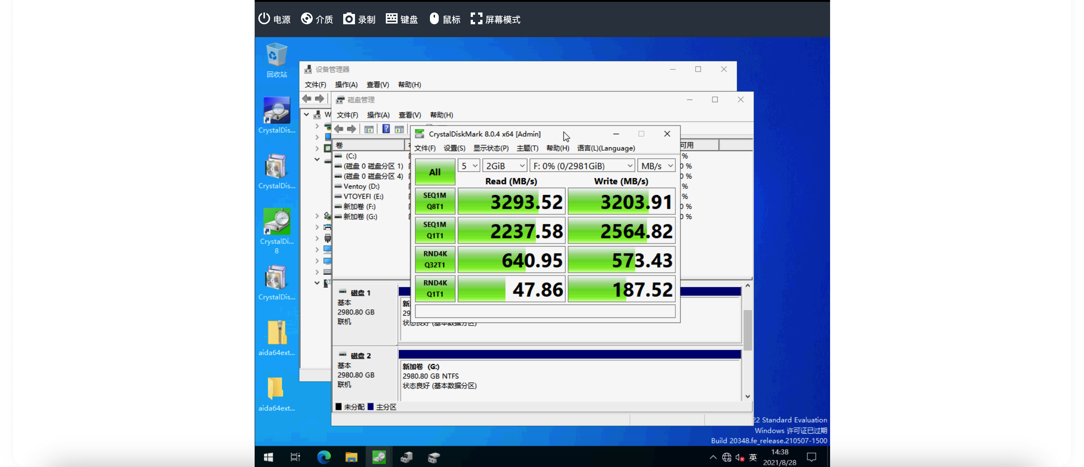
Task: Switch to Disk Management taskbar button
Action: 434,457
